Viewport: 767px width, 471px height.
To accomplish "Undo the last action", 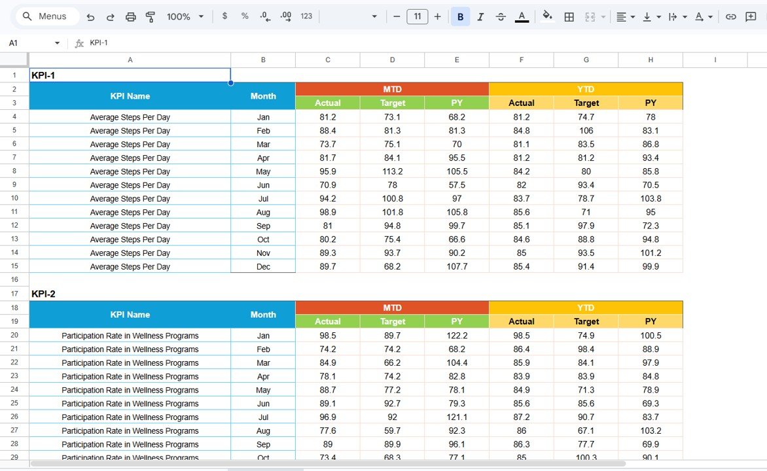I will click(90, 17).
